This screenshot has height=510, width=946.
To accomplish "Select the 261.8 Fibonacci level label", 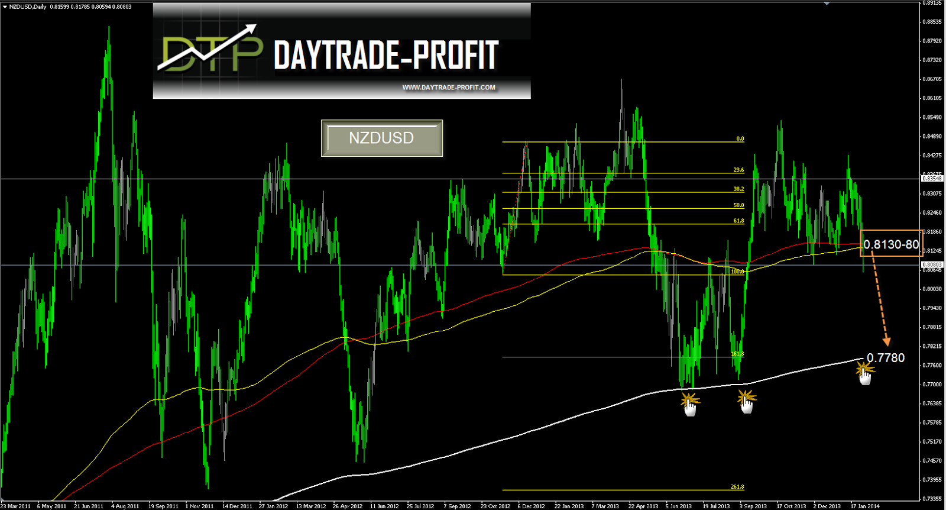I will click(x=737, y=487).
